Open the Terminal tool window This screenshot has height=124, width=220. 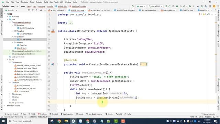pyautogui.click(x=54, y=114)
